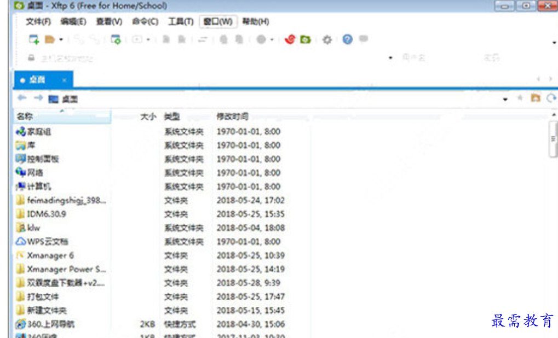Expand the path dropdown arrow
Image resolution: width=558 pixels, height=338 pixels.
pyautogui.click(x=505, y=99)
